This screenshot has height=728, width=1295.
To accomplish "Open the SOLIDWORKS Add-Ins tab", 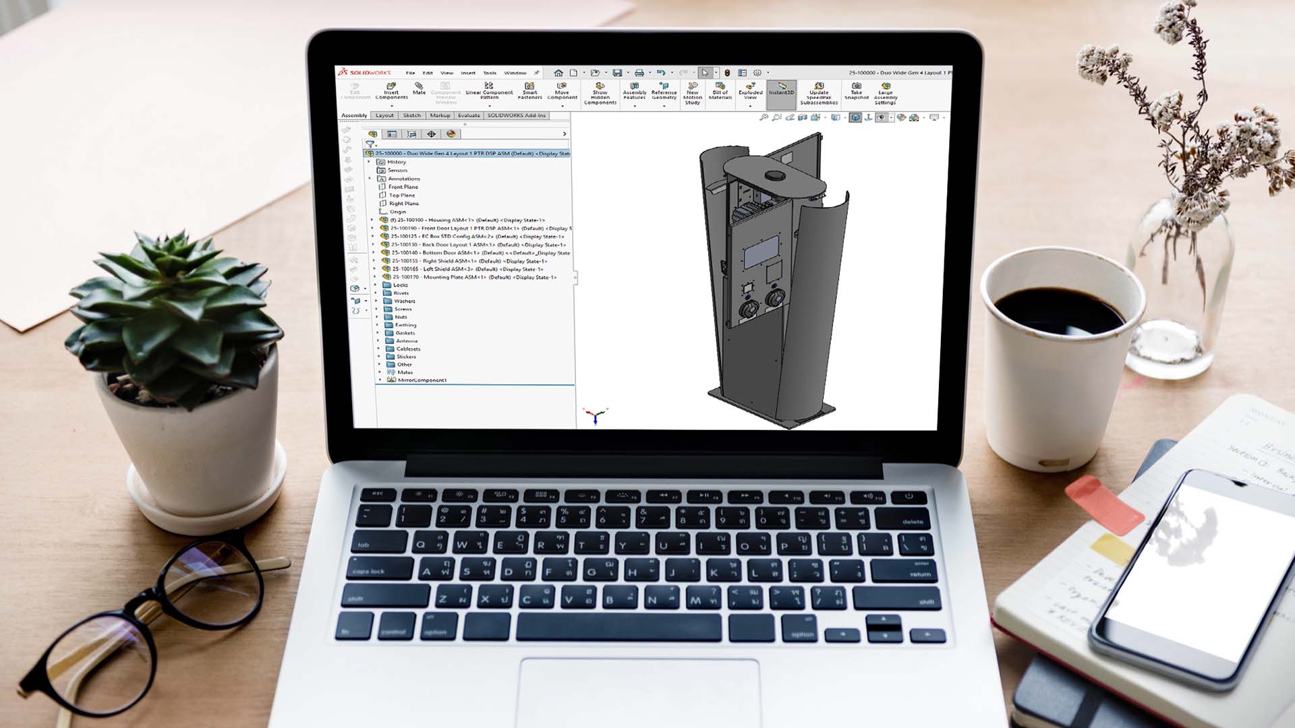I will pos(517,115).
